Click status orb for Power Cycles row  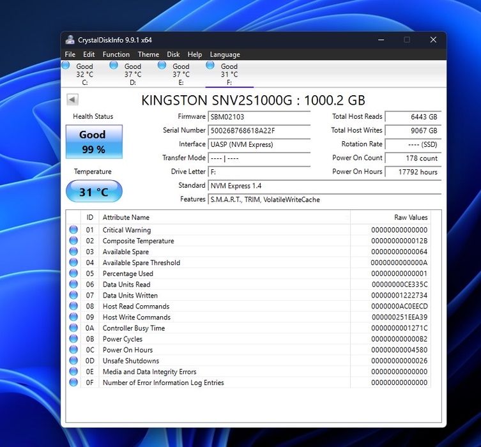pos(73,338)
